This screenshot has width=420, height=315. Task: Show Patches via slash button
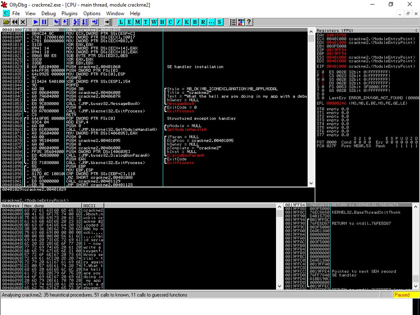(178, 22)
